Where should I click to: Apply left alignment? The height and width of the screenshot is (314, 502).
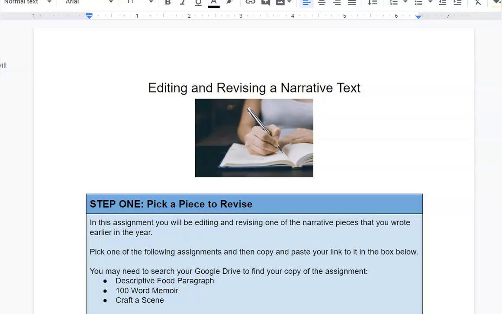pos(306,3)
